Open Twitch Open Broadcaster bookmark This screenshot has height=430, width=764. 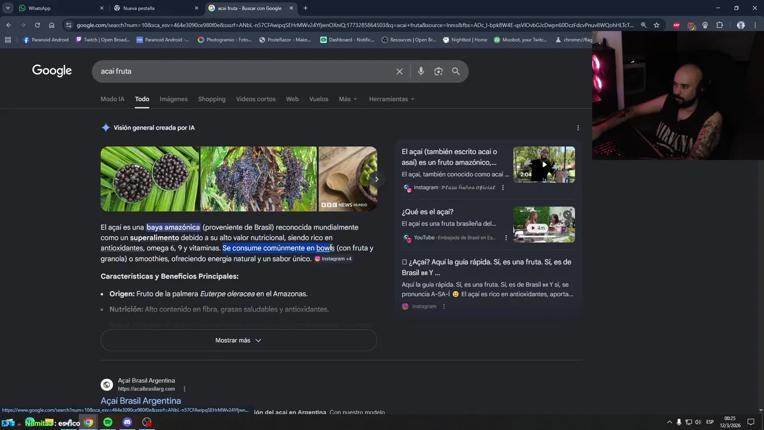tap(103, 40)
